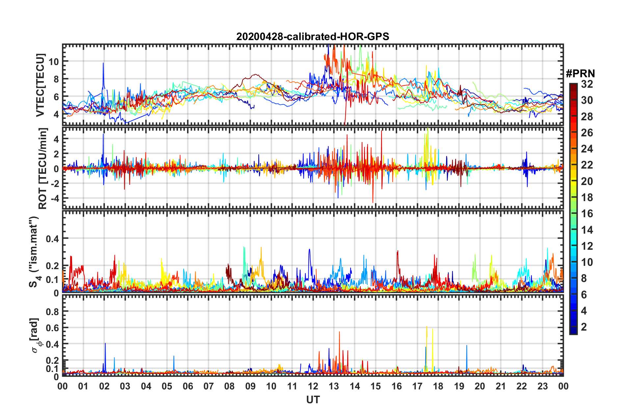Click x-axis hour tick "11"
The image size is (626, 418).
(292, 386)
